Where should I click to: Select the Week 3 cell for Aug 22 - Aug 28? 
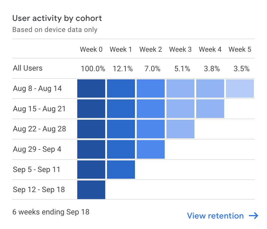tap(180, 129)
